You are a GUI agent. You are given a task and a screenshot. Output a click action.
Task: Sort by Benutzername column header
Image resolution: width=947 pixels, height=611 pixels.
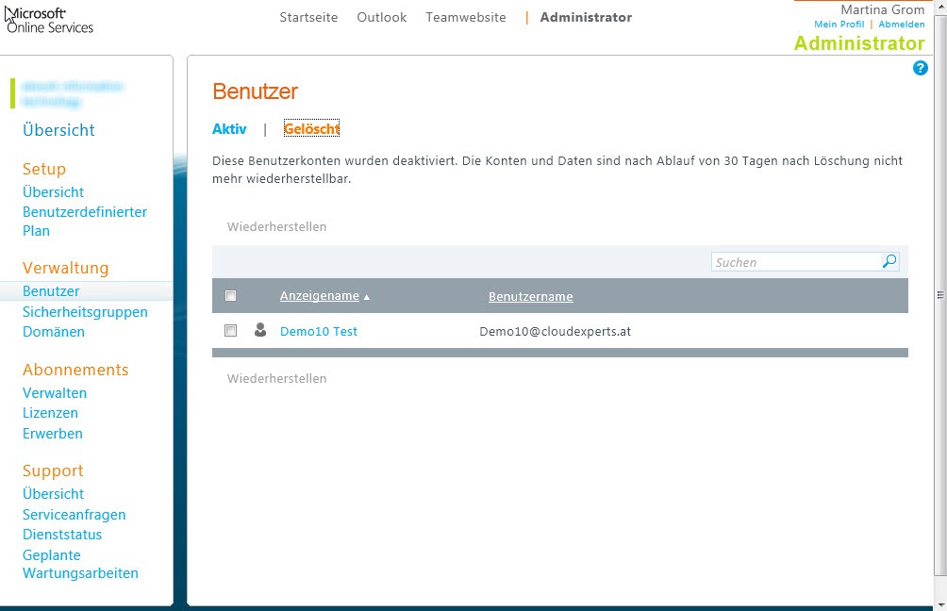click(530, 297)
